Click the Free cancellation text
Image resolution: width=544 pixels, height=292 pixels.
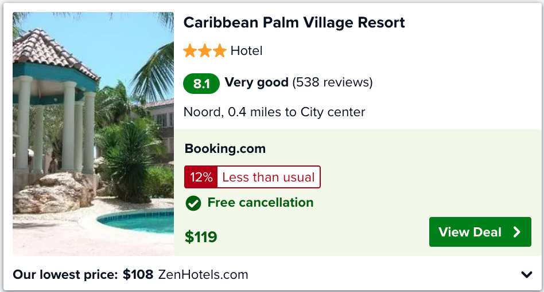(261, 202)
